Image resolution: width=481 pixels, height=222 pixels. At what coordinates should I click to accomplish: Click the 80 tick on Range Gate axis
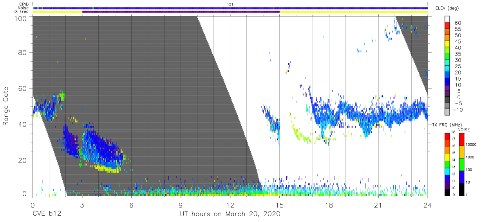(x=23, y=52)
